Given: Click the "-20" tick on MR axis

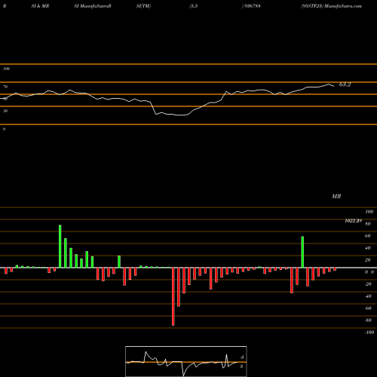Looking at the screenshot, I should pos(368,284).
